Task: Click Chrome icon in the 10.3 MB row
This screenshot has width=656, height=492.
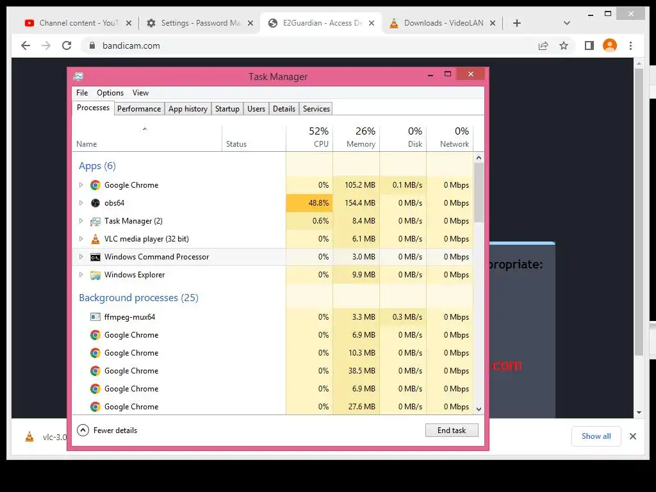Action: tap(95, 353)
